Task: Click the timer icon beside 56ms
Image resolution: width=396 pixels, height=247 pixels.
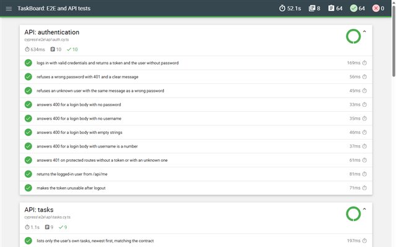Action: pos(364,77)
